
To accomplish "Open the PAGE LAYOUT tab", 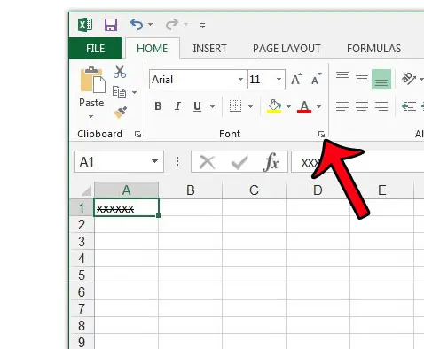I will (x=287, y=49).
